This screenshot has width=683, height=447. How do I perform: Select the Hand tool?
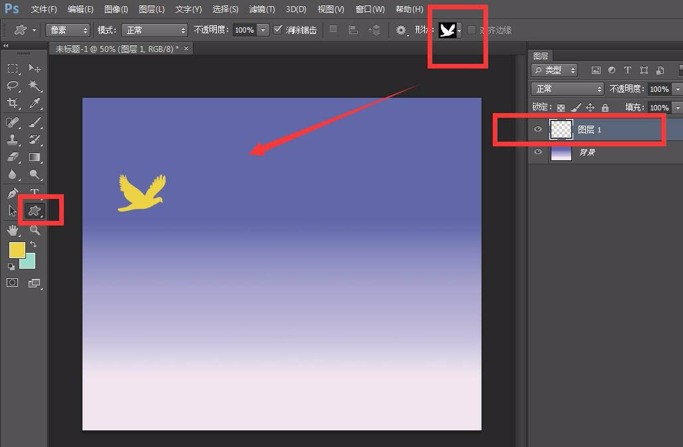click(x=13, y=230)
